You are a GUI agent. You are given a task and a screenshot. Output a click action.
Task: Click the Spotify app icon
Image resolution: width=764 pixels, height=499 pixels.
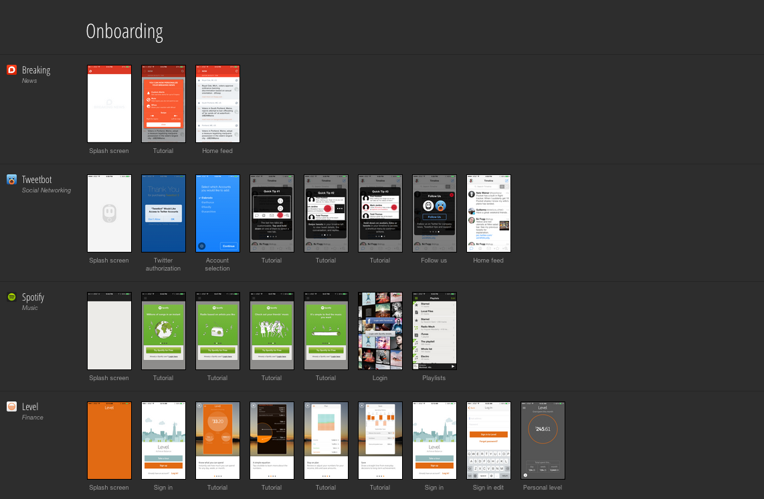coord(11,297)
